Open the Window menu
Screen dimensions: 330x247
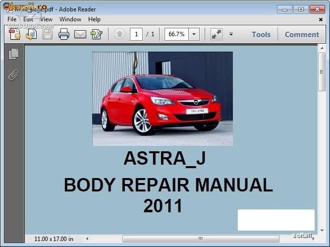tap(70, 19)
